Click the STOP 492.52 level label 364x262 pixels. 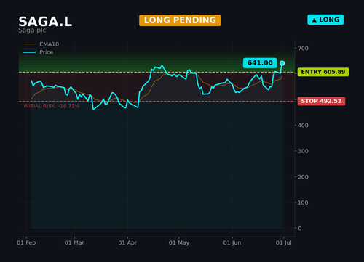click(321, 101)
